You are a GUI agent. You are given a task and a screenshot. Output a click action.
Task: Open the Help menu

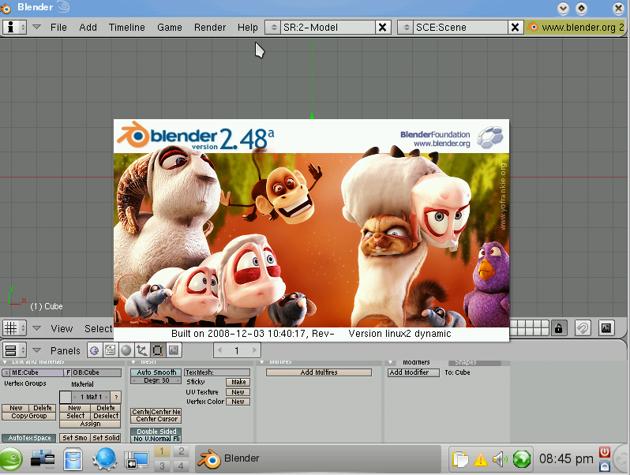(x=248, y=28)
